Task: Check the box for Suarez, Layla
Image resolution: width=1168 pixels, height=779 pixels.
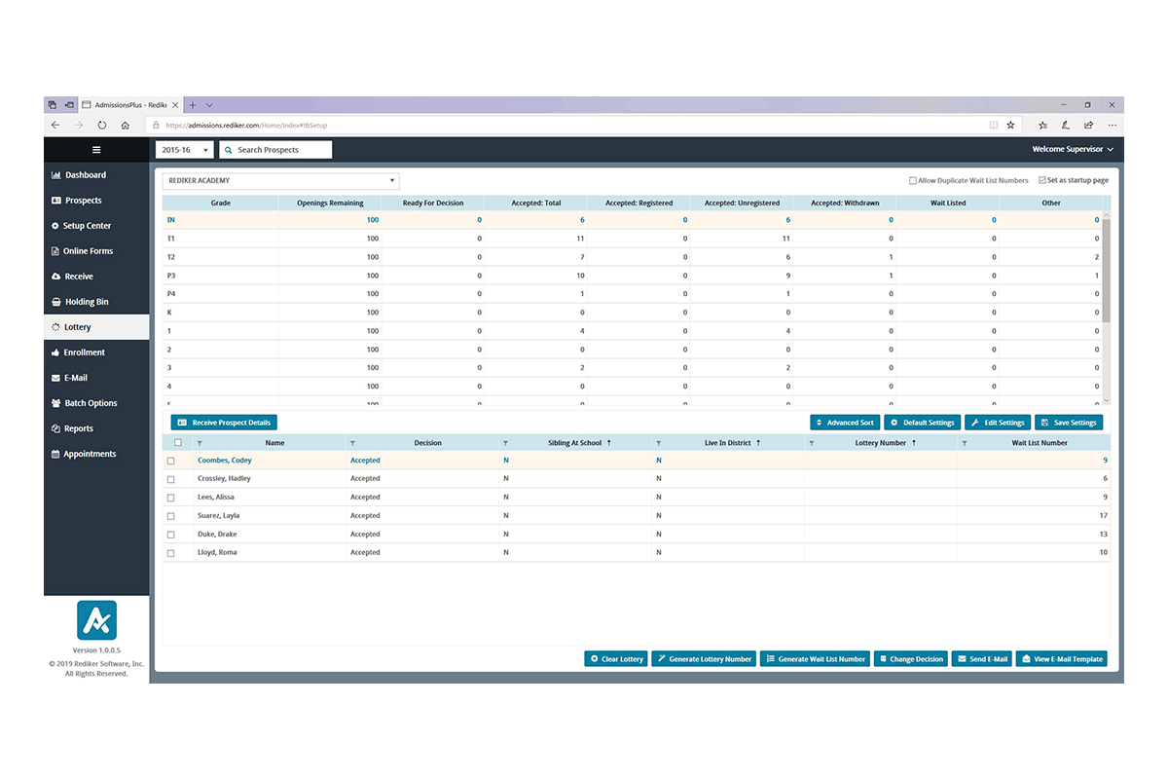Action: click(x=170, y=516)
